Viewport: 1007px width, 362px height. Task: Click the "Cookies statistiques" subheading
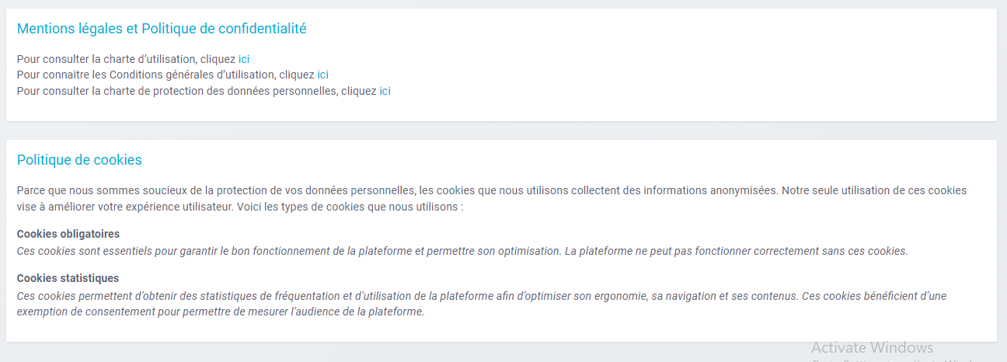coord(68,278)
